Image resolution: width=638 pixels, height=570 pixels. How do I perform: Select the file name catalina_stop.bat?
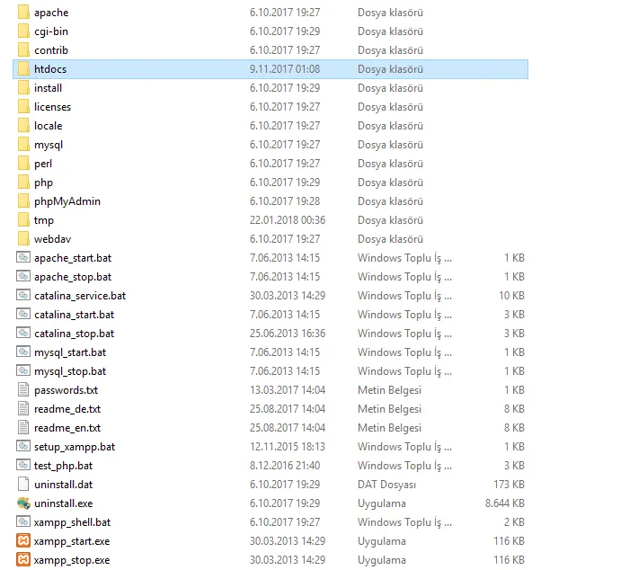click(74, 334)
